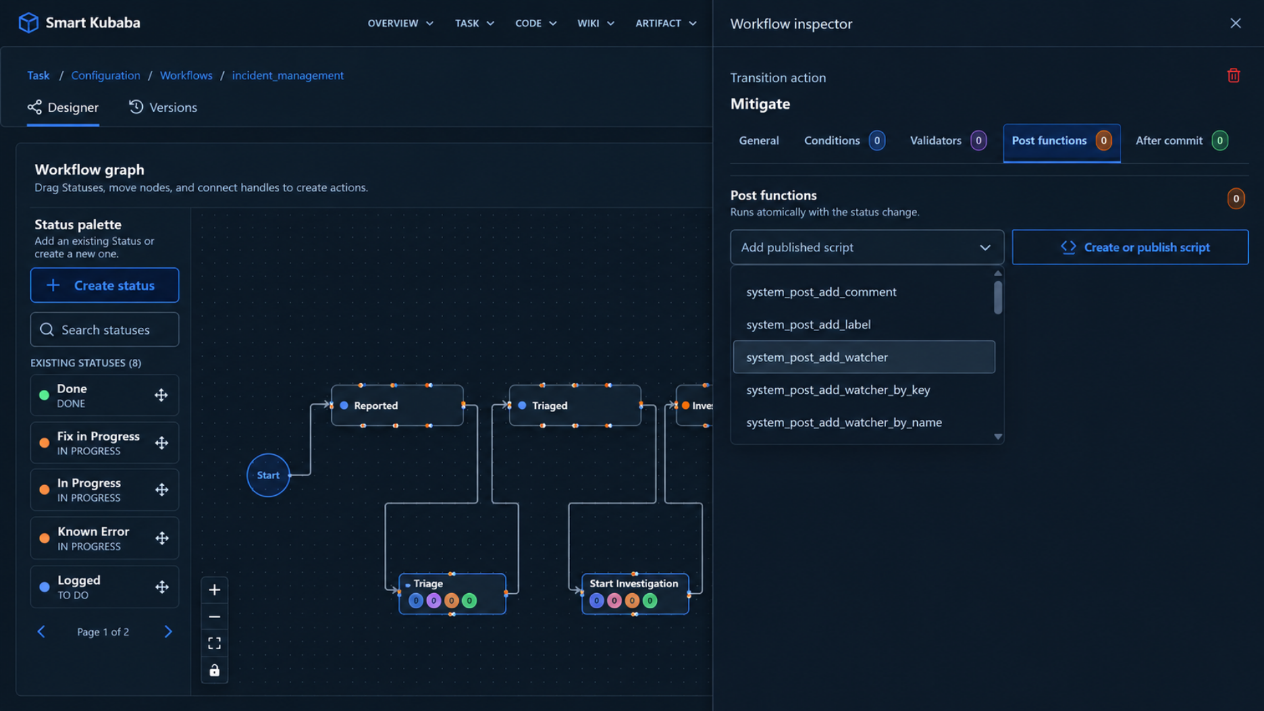The width and height of the screenshot is (1264, 711).
Task: Open the ARTIFACT menu
Action: (666, 23)
